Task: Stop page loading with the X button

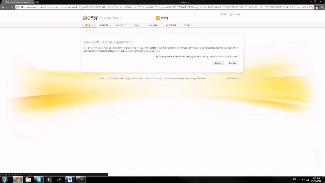Action: 12,7
